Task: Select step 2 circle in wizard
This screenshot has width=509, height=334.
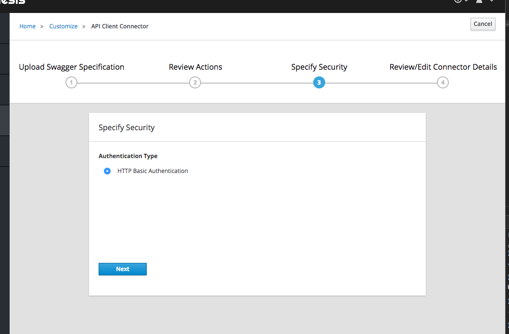Action: coord(195,82)
